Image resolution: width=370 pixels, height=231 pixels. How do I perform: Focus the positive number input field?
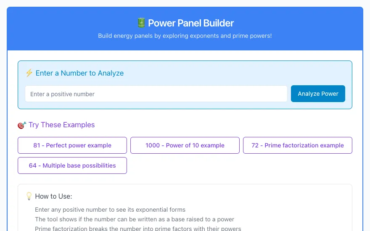pos(156,94)
